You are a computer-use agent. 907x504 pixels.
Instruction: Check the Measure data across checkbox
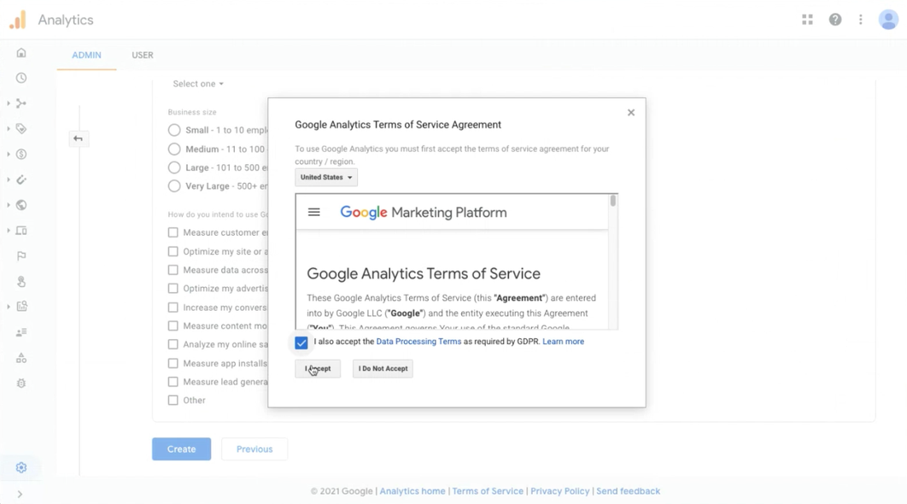(x=173, y=270)
